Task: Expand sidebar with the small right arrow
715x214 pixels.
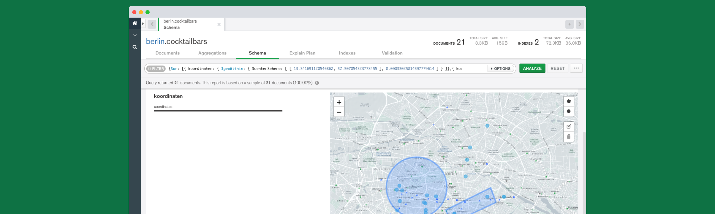Action: [143, 24]
